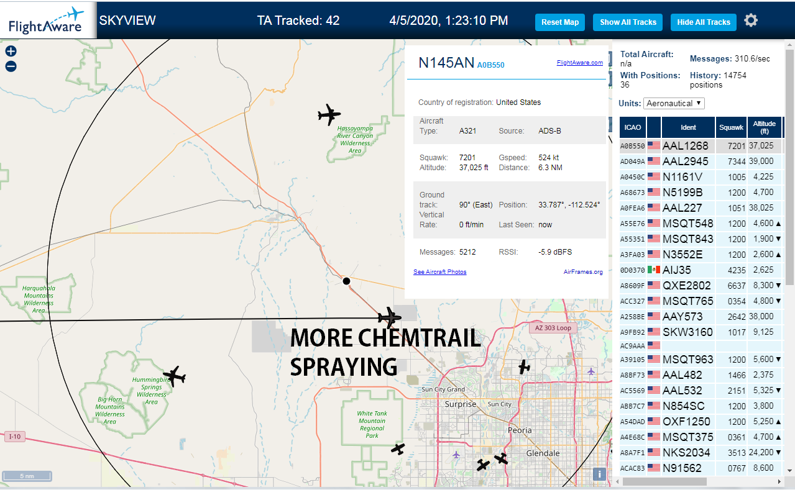The width and height of the screenshot is (795, 490).
Task: Zoom out with the map minus button
Action: [11, 66]
